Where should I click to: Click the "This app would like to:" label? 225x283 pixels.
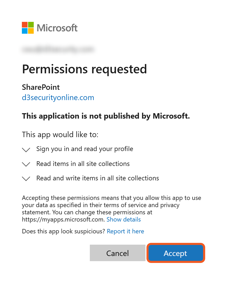coord(60,134)
